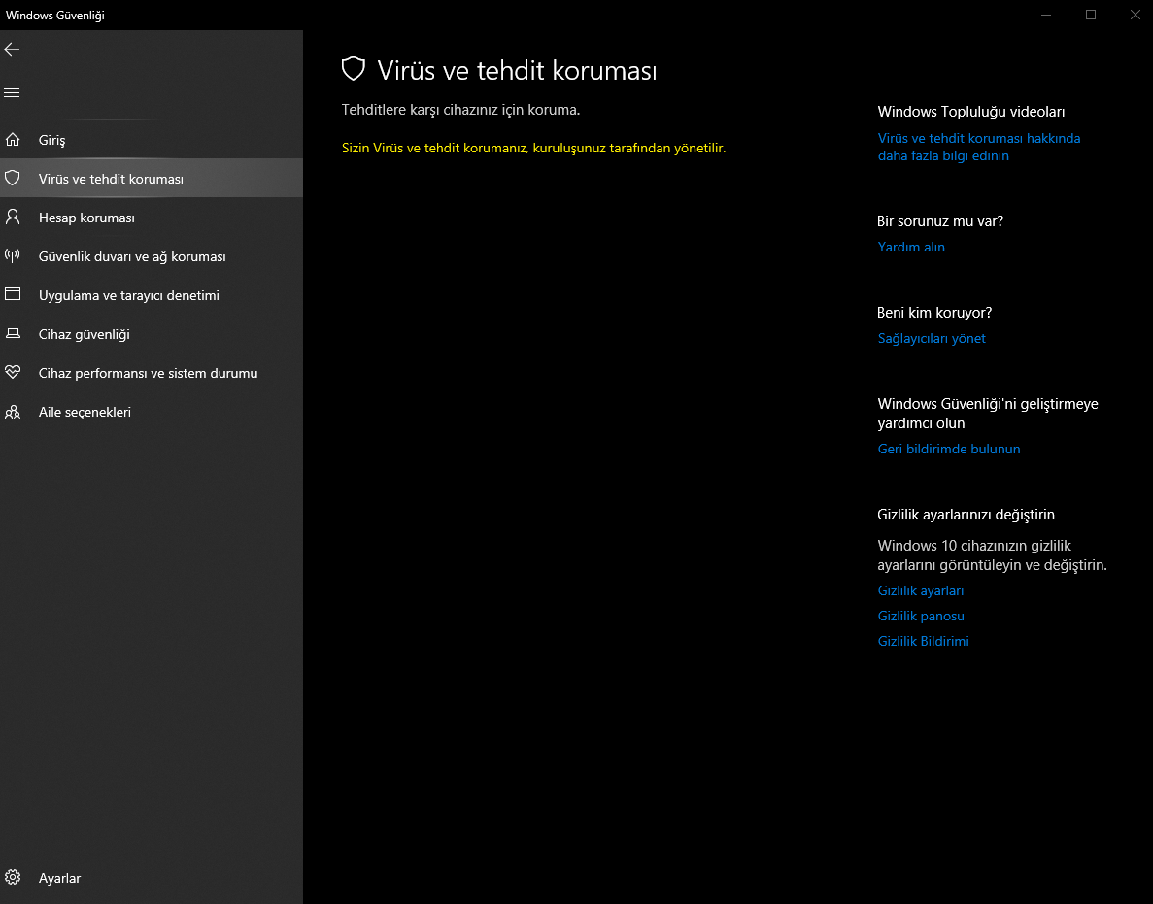Open the Giriş home page

tap(152, 140)
